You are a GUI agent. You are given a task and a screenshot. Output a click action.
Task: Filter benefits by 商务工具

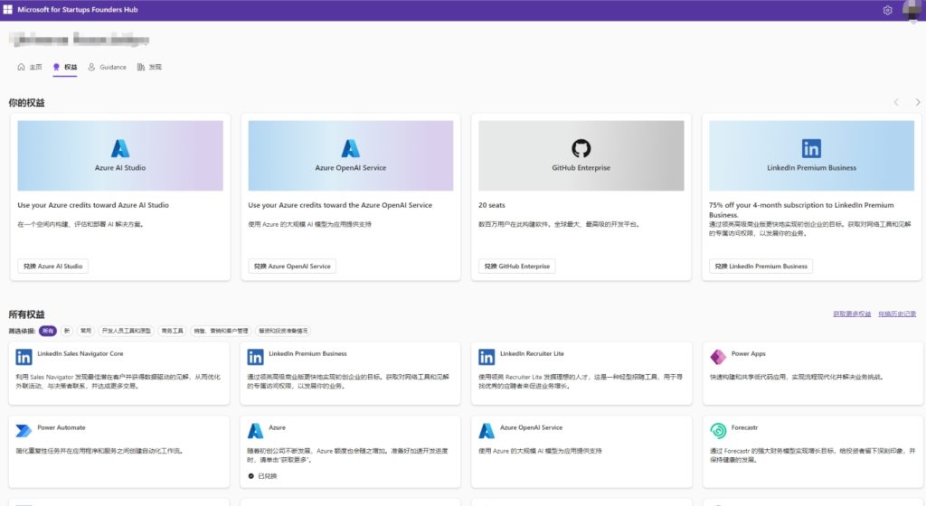point(173,331)
